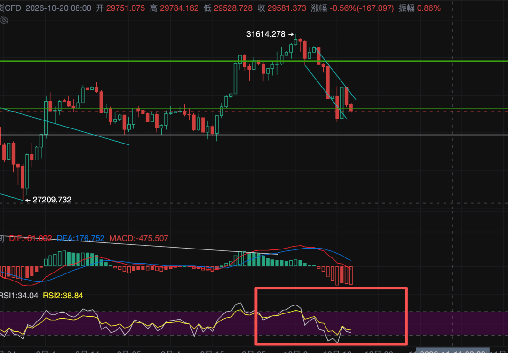The height and width of the screenshot is (353, 508).
Task: Select the high price 29784.162
Action: pyautogui.click(x=179, y=8)
